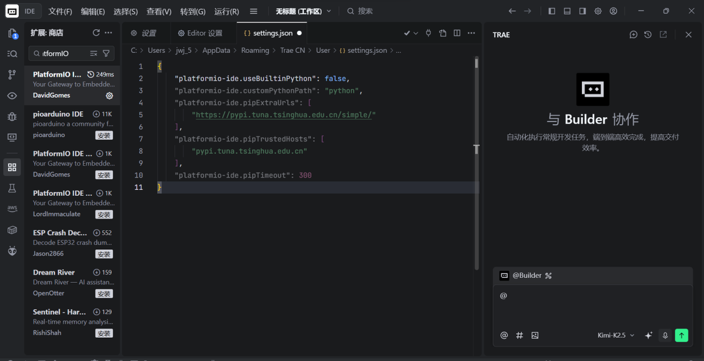Switch to the Editor 设置 tab
704x361 pixels.
[204, 33]
